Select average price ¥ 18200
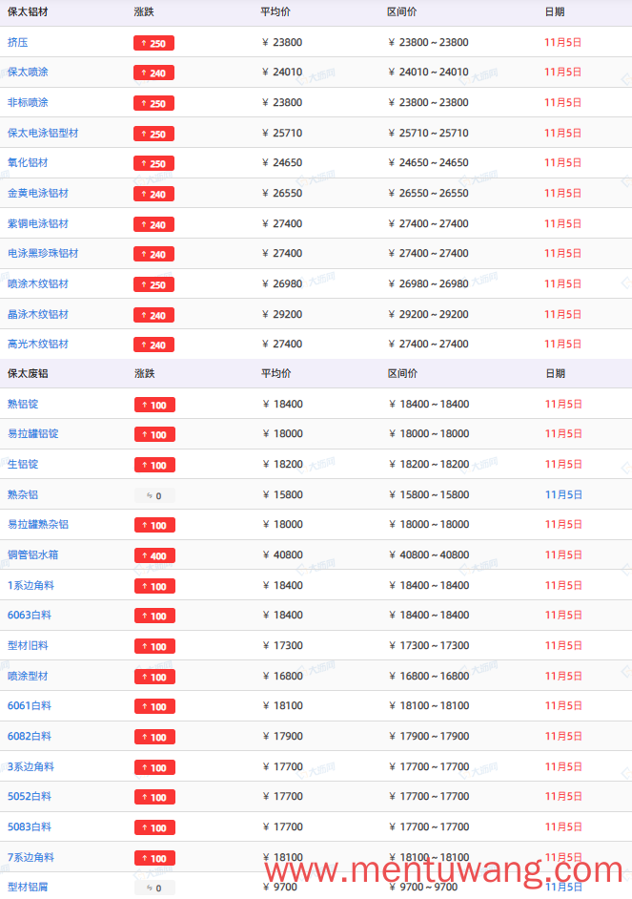 [x=282, y=465]
